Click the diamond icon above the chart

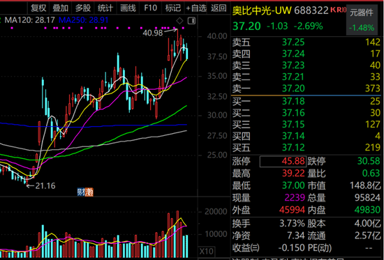click(x=179, y=21)
